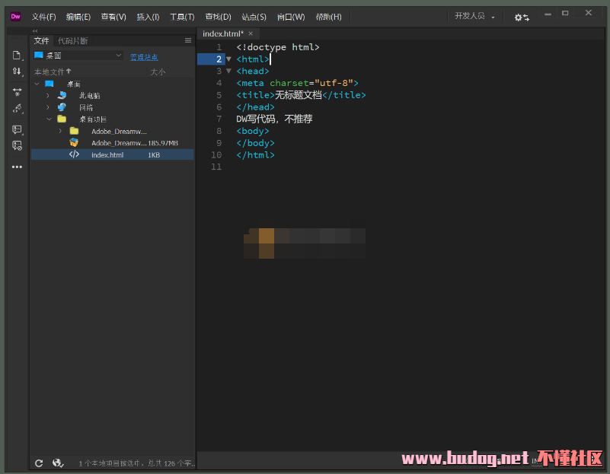
Task: Collapse the html tag code fold arrow
Action: click(228, 59)
